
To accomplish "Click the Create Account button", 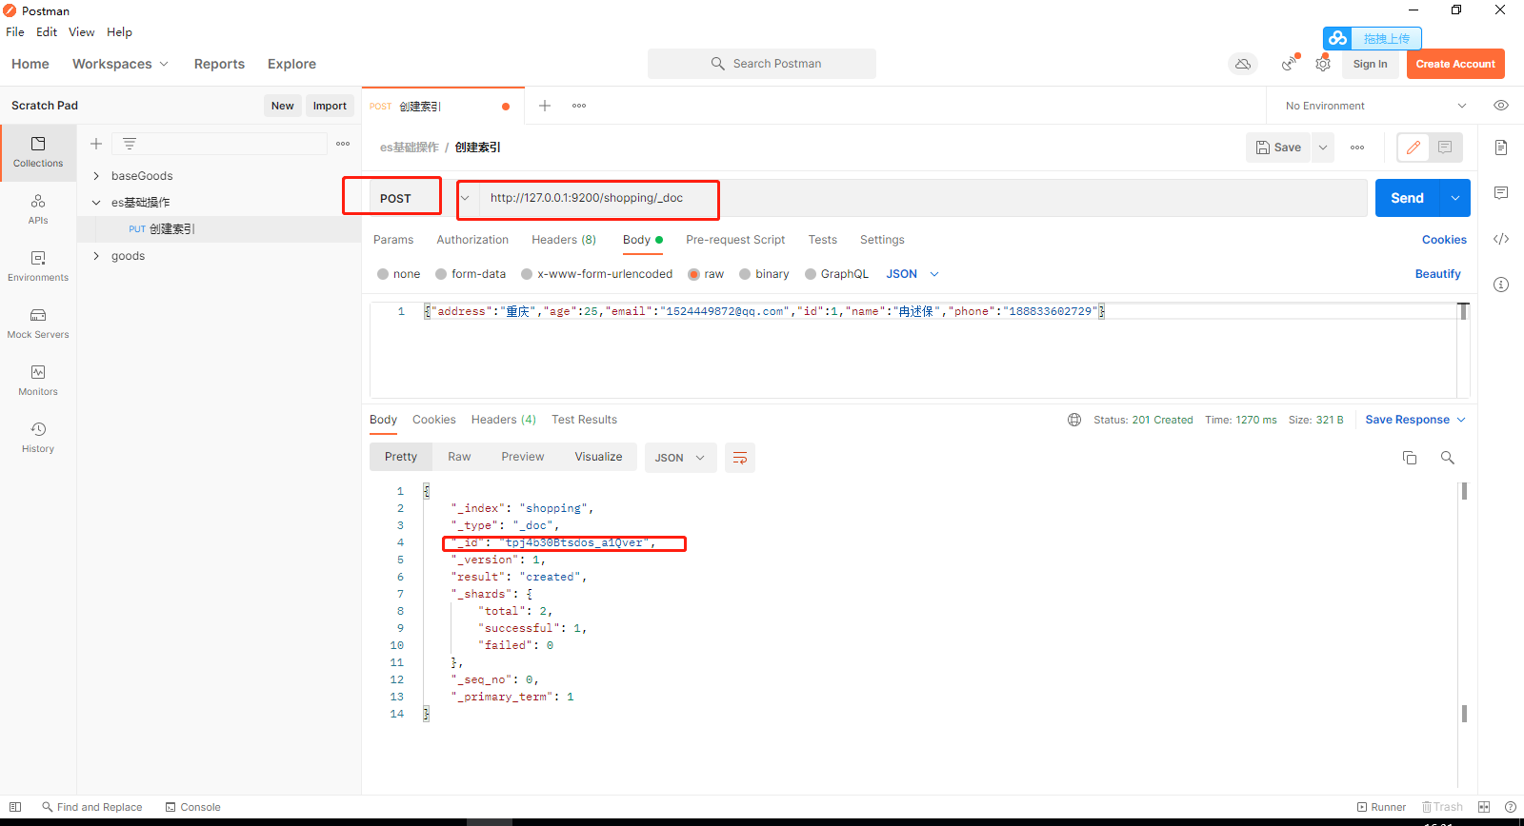I will tap(1455, 64).
